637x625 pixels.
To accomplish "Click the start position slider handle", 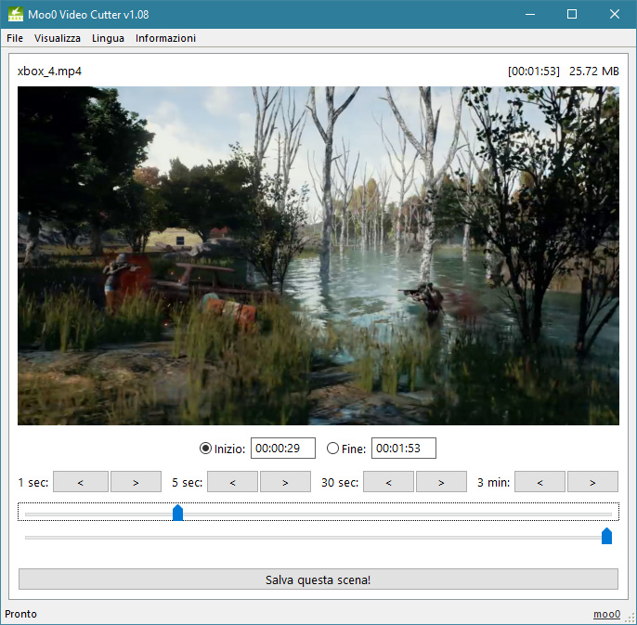I will click(x=177, y=513).
